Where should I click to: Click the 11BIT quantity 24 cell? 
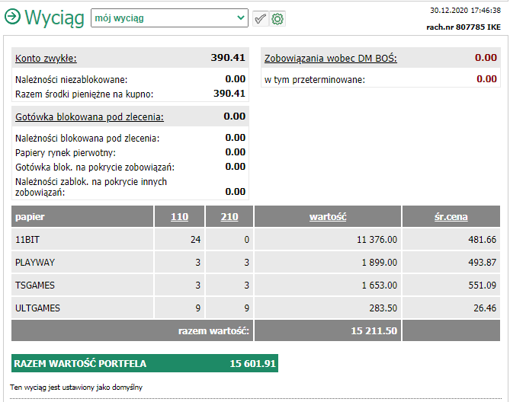pyautogui.click(x=180, y=240)
